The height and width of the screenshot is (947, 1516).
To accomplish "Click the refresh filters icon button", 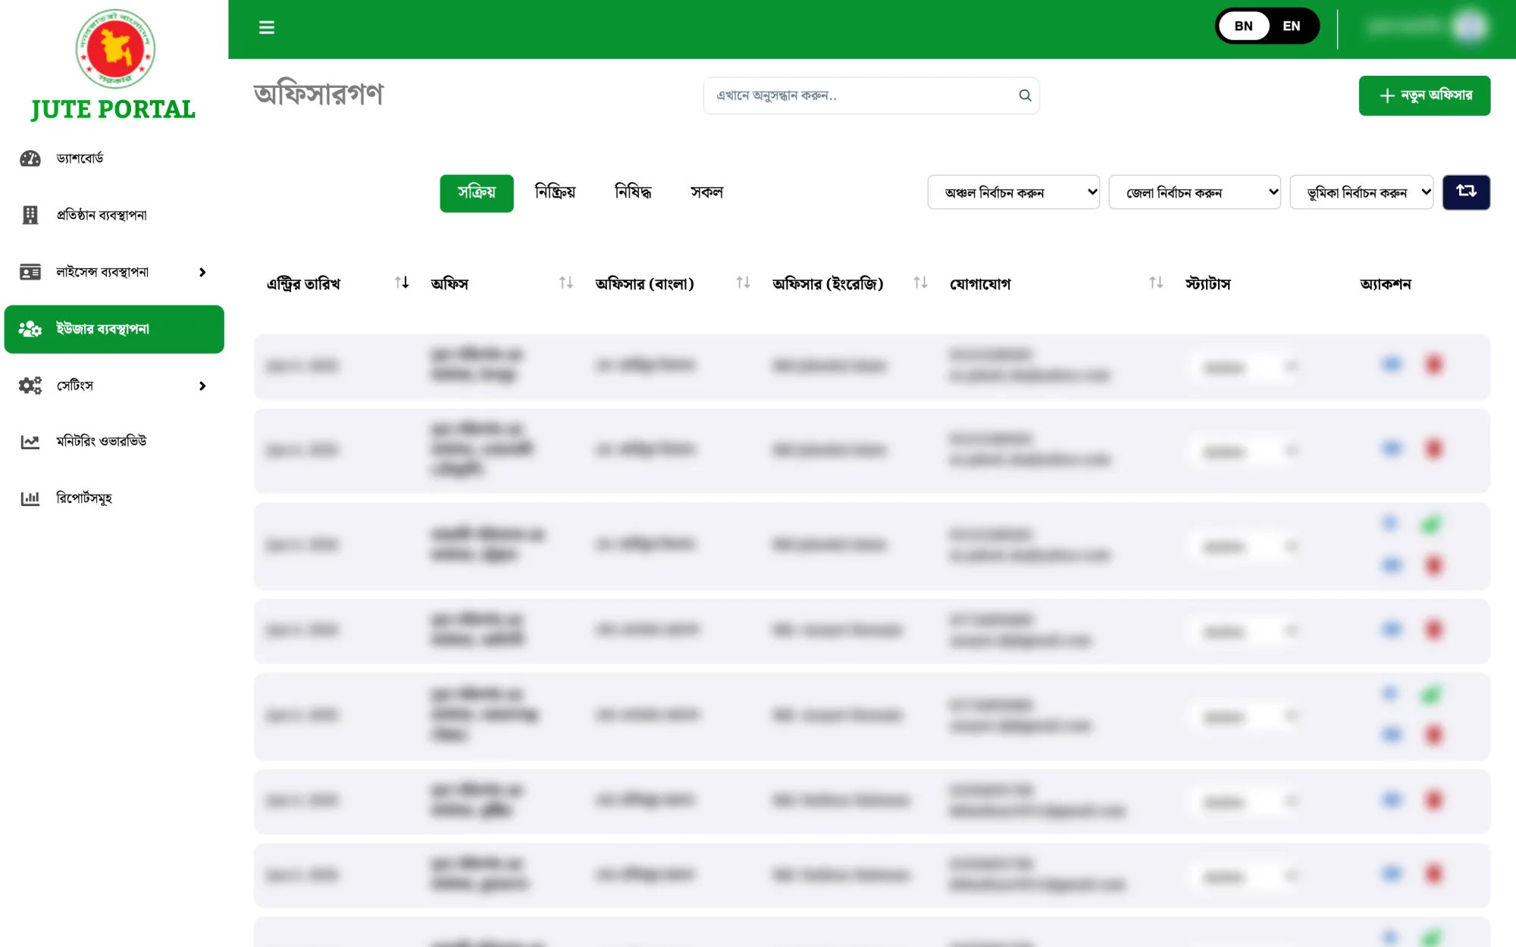I will pos(1466,192).
